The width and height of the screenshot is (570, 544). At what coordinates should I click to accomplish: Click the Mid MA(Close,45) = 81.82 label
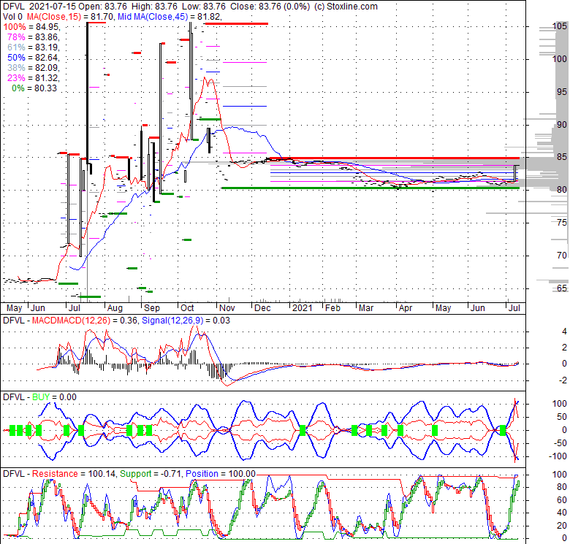(169, 17)
